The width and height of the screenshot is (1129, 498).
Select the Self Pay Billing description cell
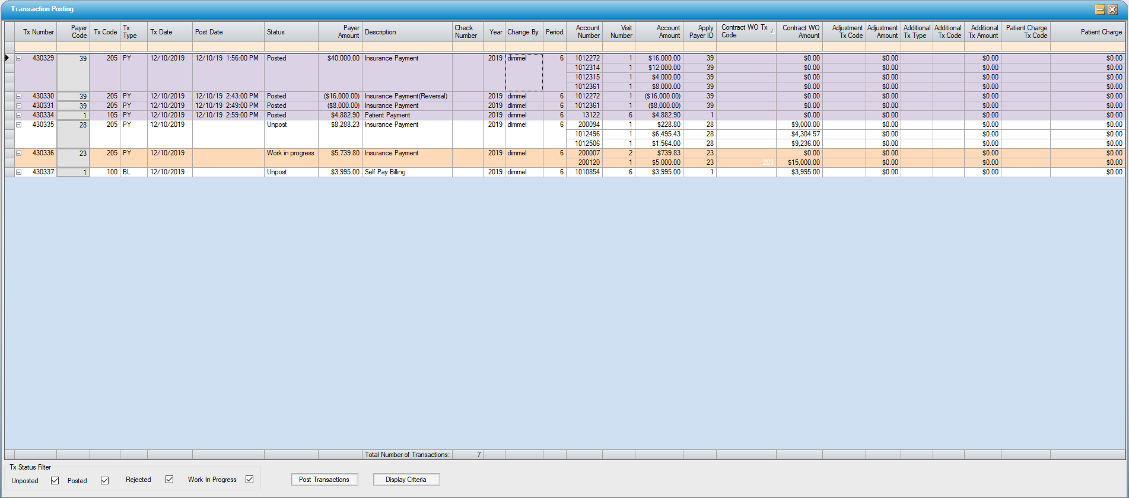pos(406,172)
